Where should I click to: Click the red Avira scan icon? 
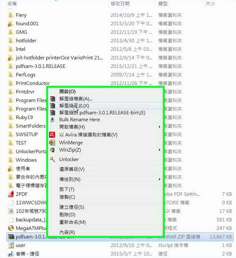click(x=52, y=135)
